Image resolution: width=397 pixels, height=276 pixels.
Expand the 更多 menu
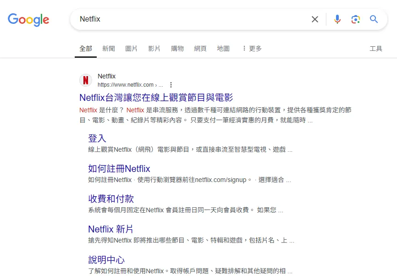coord(252,49)
